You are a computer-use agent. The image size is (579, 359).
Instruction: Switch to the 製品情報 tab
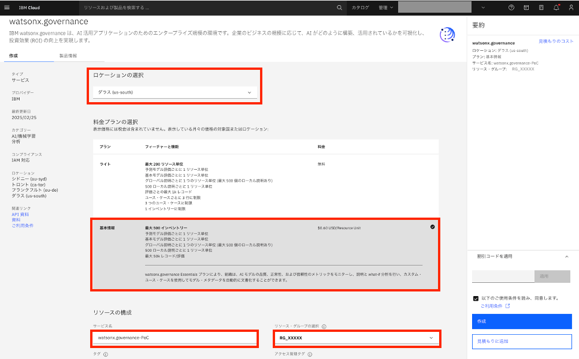pyautogui.click(x=68, y=55)
